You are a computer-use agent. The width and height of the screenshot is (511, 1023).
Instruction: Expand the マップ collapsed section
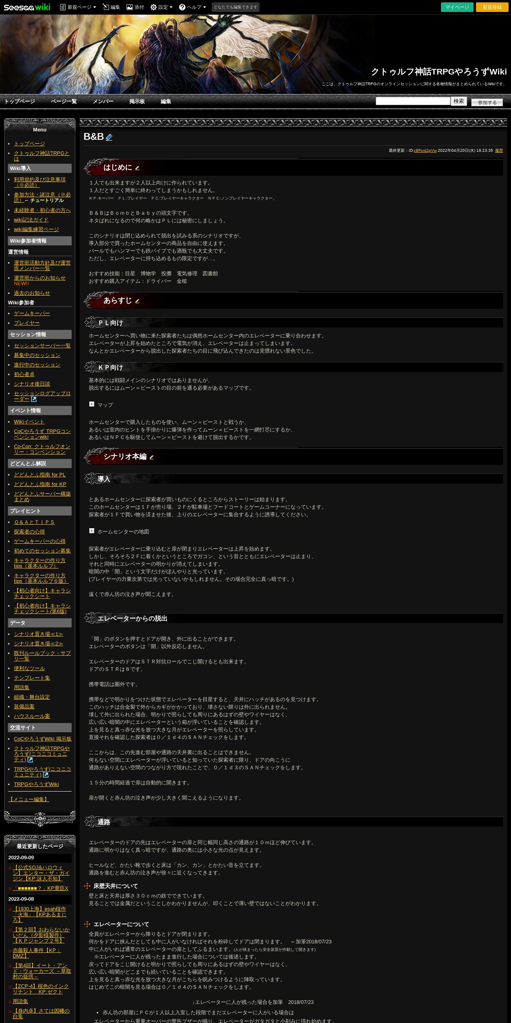click(x=92, y=404)
